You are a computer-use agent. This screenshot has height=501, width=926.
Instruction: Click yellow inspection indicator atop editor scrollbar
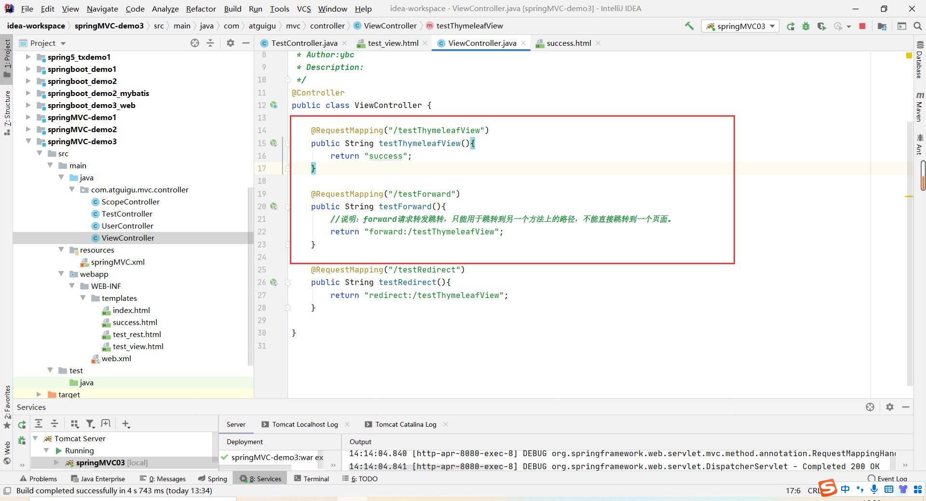coord(909,56)
